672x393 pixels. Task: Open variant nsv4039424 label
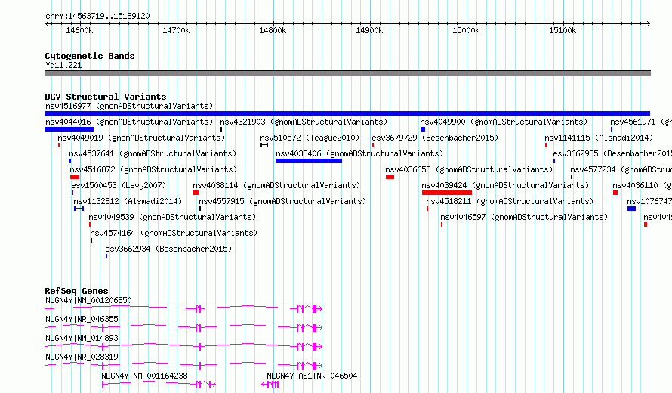click(x=505, y=185)
